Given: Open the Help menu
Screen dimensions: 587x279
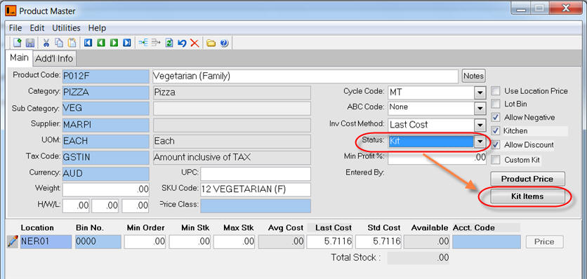Looking at the screenshot, I should click(x=97, y=28).
